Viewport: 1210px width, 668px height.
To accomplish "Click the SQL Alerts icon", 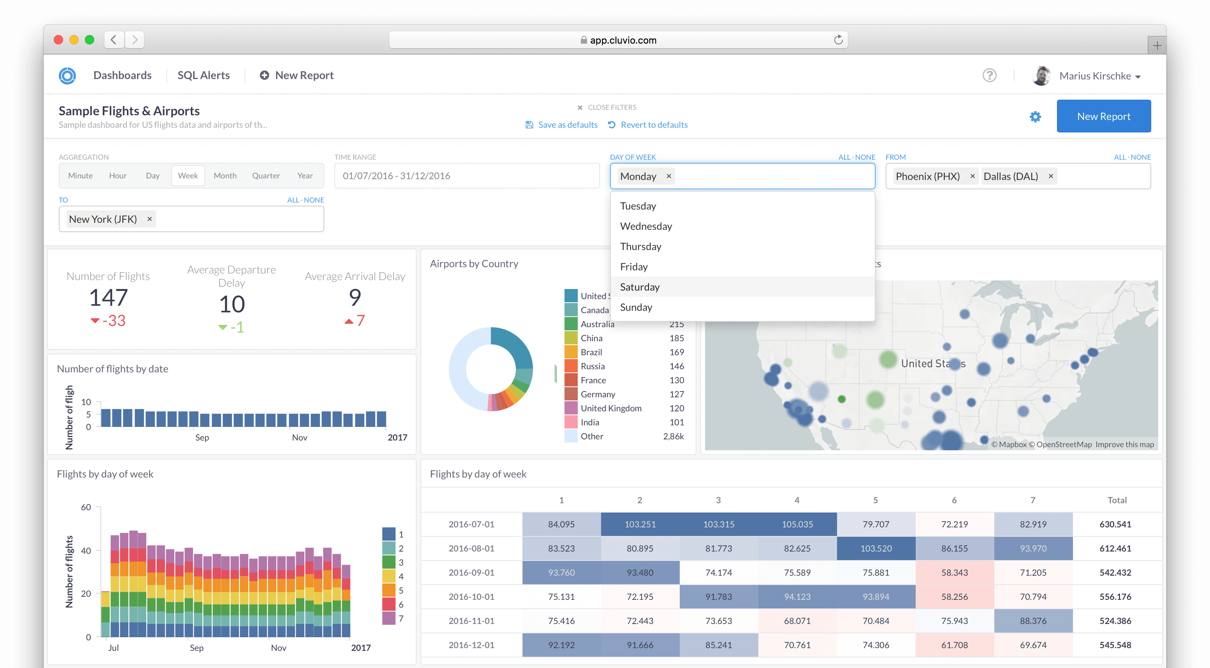I will click(x=203, y=75).
